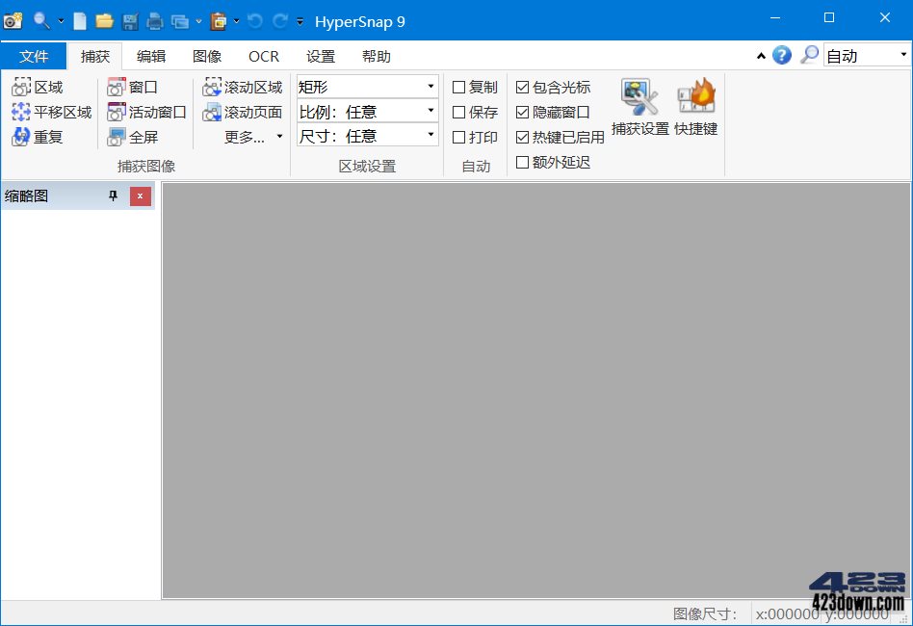Open customize quick access toolbar arrow

coord(300,21)
